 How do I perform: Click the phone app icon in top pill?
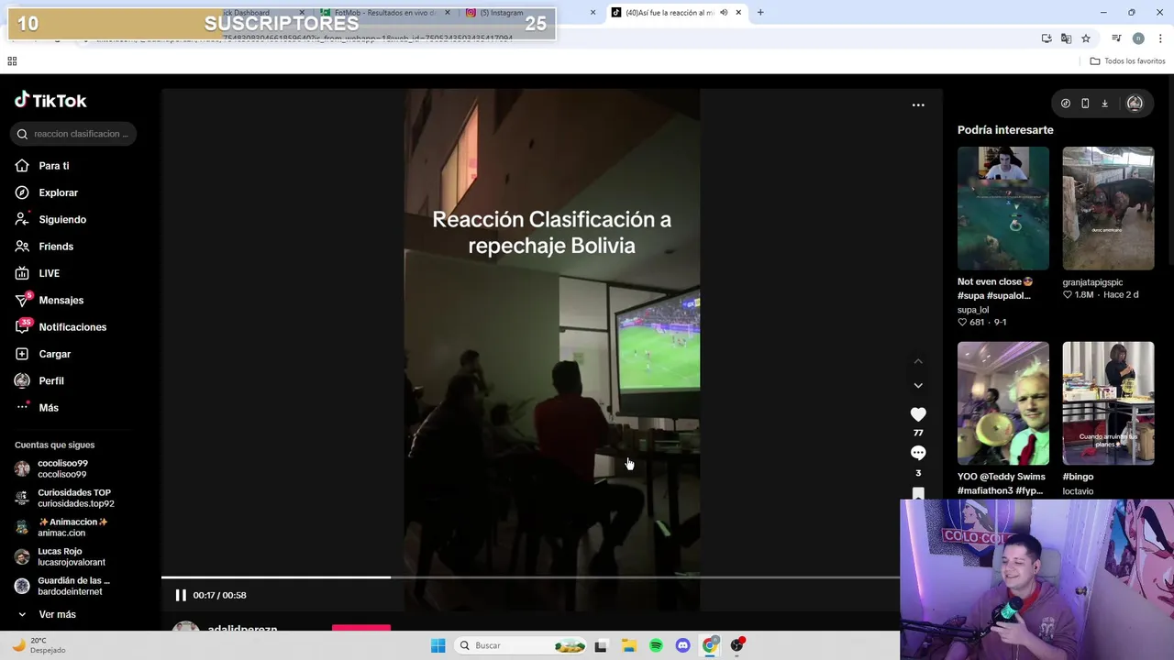[x=1085, y=104]
